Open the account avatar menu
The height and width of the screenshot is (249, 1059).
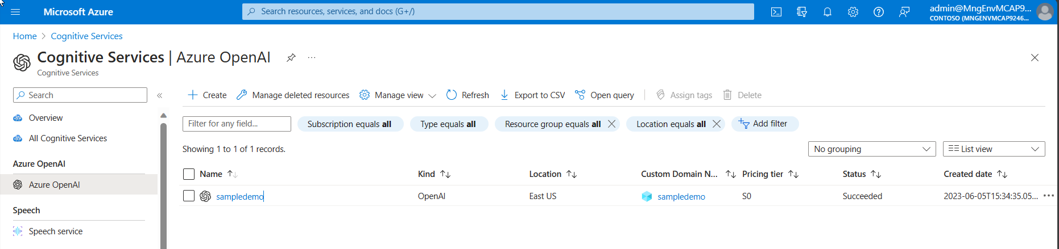(x=1045, y=12)
